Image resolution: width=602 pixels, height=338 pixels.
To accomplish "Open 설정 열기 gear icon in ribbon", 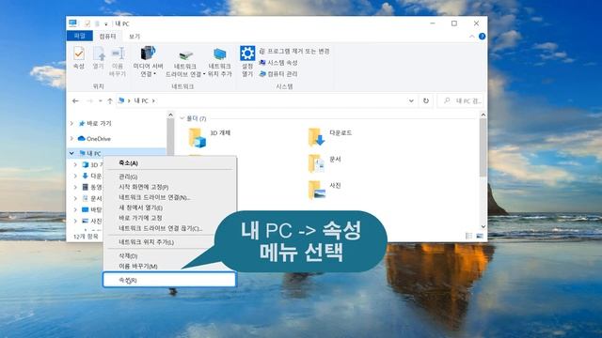I will pos(247,54).
